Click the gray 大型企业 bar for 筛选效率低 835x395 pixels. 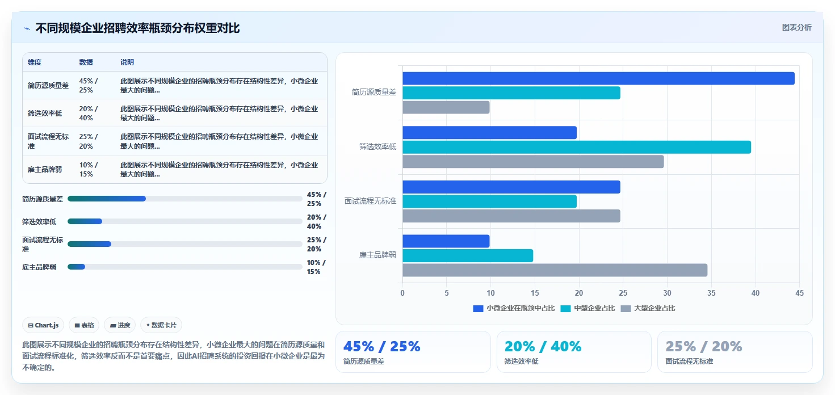pyautogui.click(x=533, y=162)
